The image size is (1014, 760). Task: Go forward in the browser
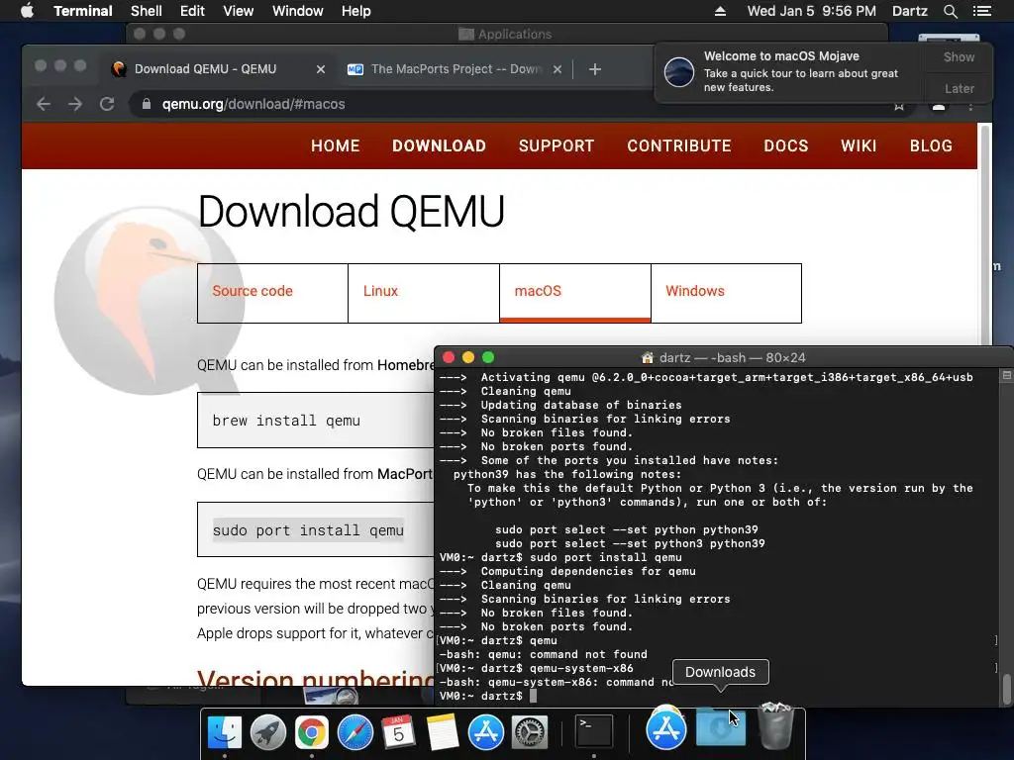(75, 104)
